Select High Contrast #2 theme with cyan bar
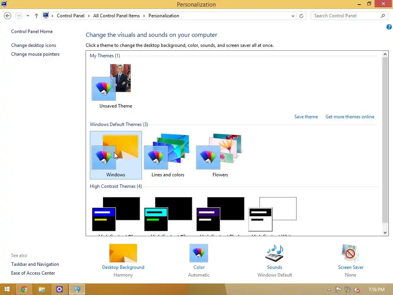 pos(168,215)
